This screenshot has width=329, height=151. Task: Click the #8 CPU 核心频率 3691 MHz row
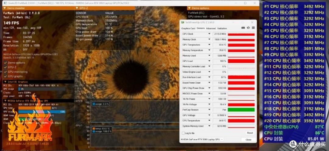pyautogui.click(x=294, y=49)
